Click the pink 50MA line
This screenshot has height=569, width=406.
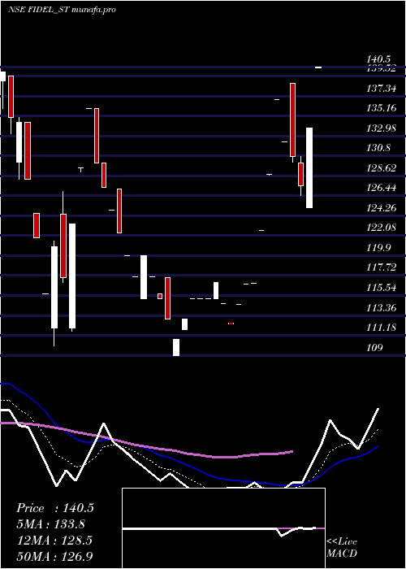145,446
